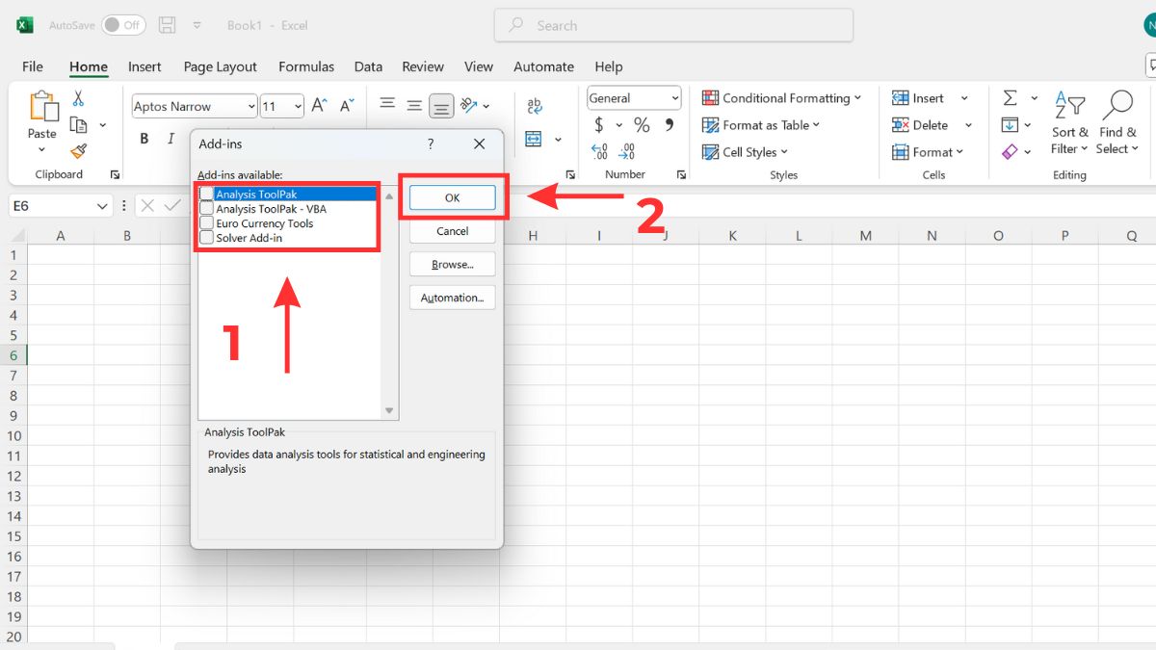Screen dimensions: 1156x650
Task: Select Top Align icon
Action: [x=387, y=104]
